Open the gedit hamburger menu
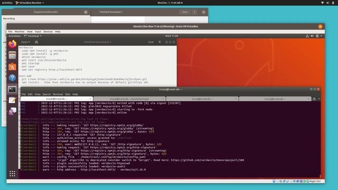 coord(159,42)
